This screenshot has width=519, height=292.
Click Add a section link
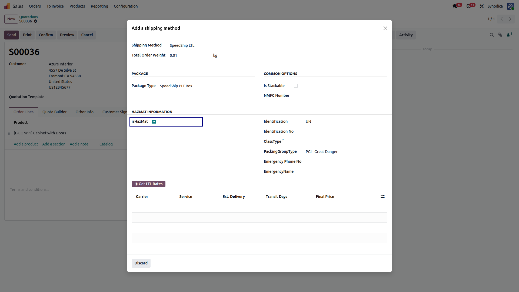54,144
